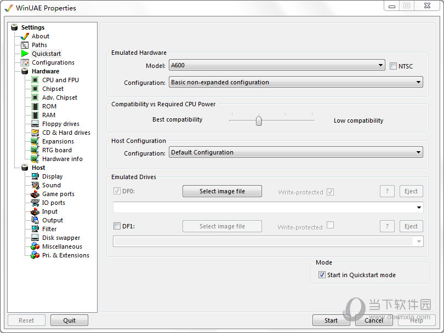The width and height of the screenshot is (444, 333).
Task: Toggle DF1 Write-protected checkbox
Action: pyautogui.click(x=330, y=225)
